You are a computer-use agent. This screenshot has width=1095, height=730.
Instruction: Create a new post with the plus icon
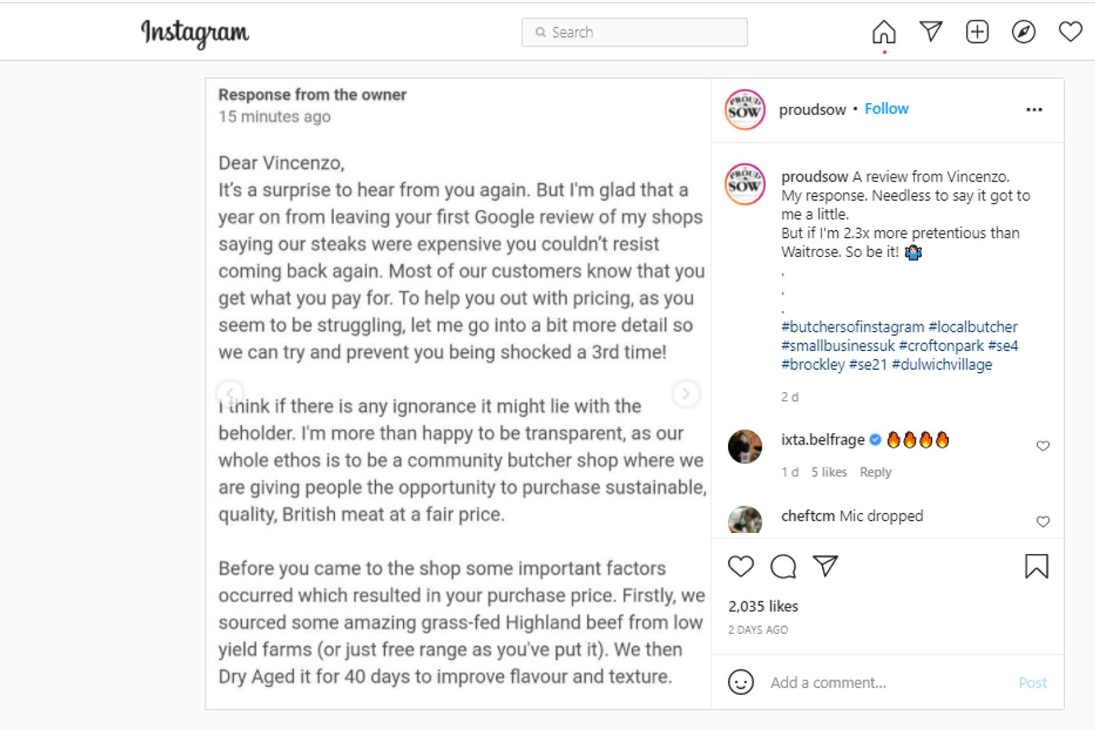point(977,33)
